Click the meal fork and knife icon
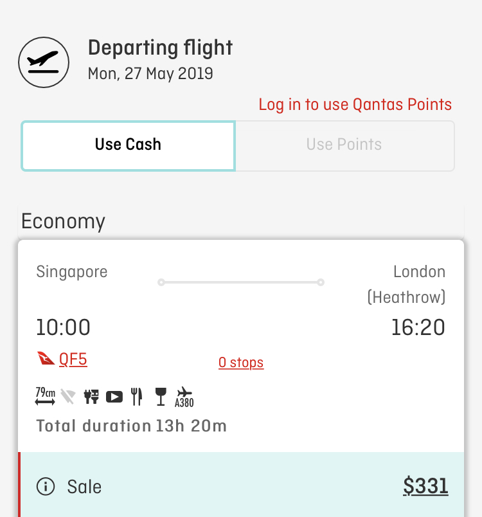Image resolution: width=482 pixels, height=517 pixels. [136, 397]
